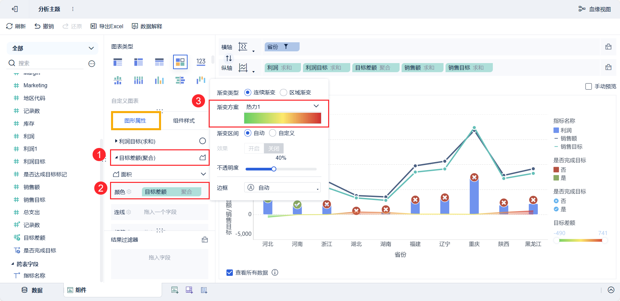Click the 利润 求和 field pill
Image resolution: width=620 pixels, height=301 pixels.
click(x=282, y=68)
